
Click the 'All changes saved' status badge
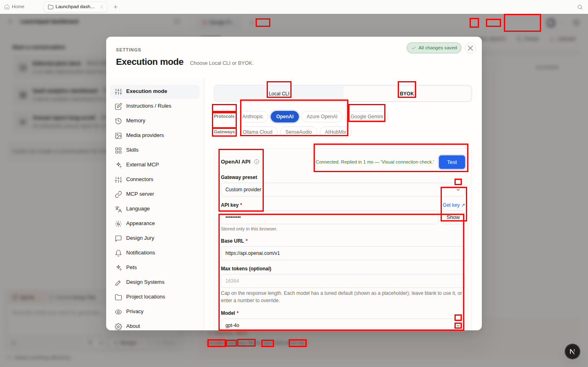(x=434, y=48)
